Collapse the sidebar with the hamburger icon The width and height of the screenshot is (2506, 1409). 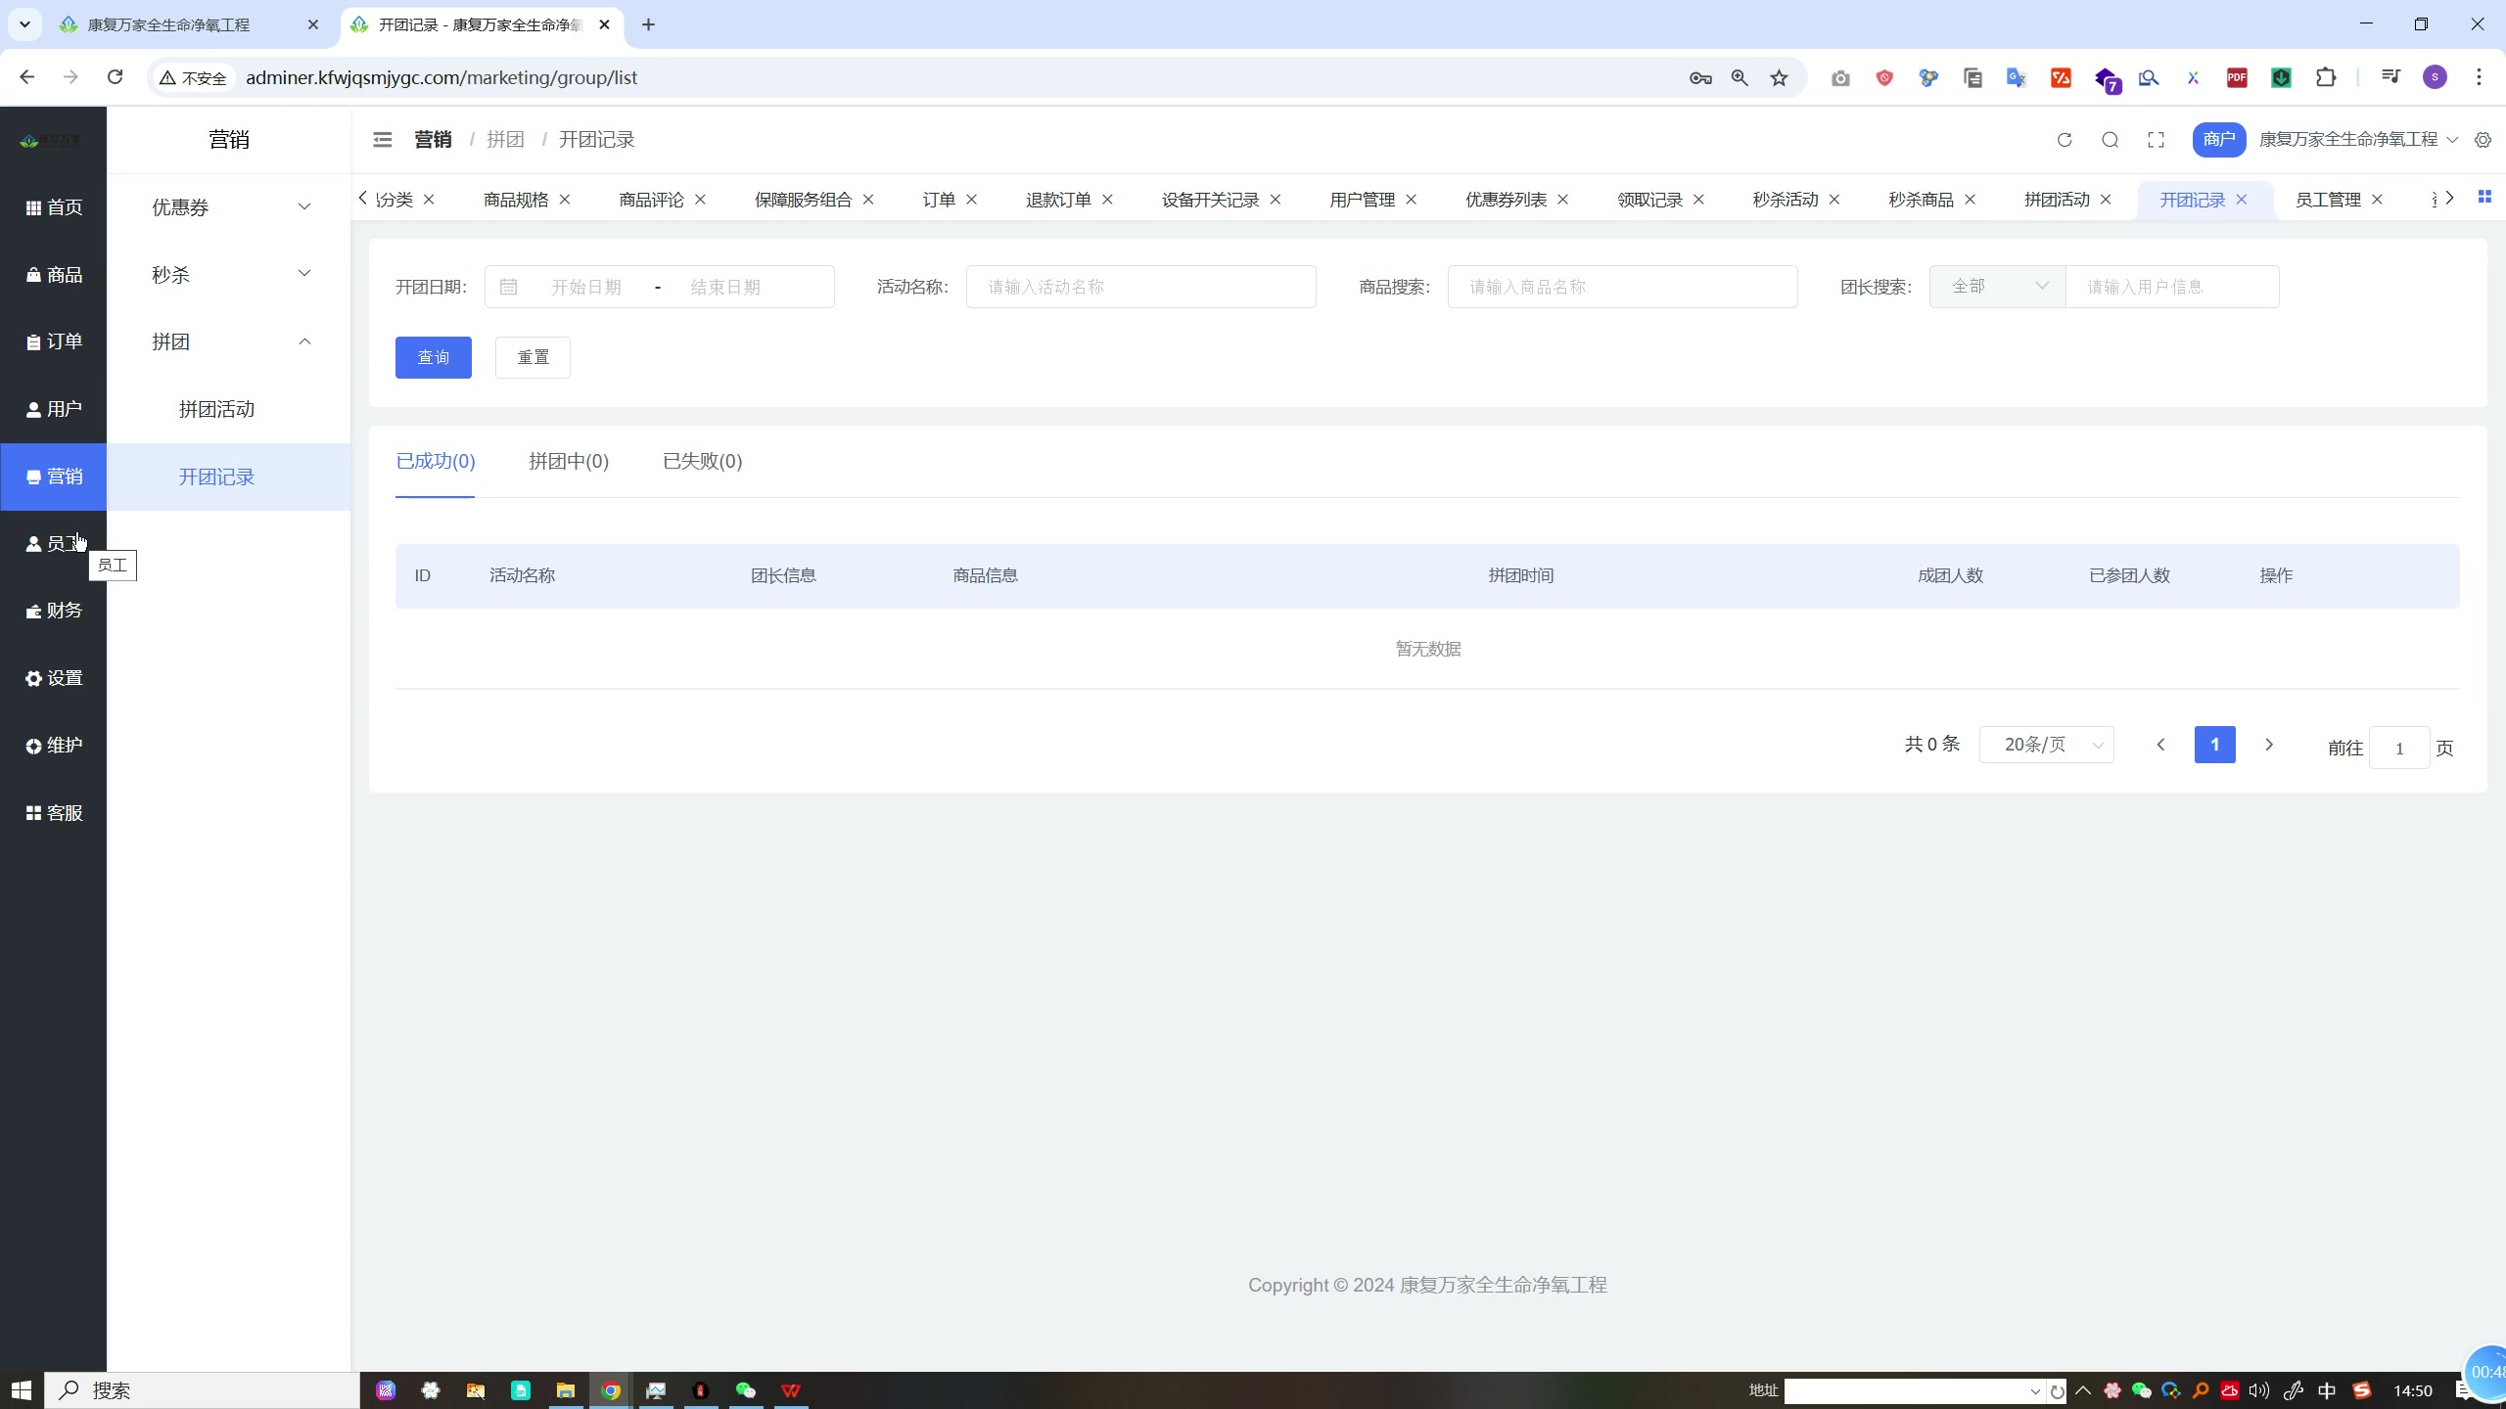click(382, 140)
